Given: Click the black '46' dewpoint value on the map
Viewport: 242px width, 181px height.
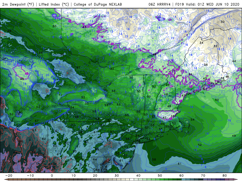Looking at the screenshot, I should pyautogui.click(x=154, y=54).
